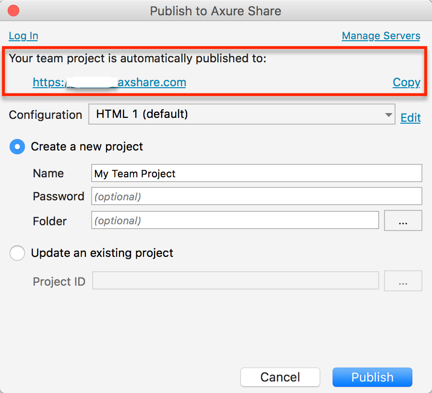Click the automatically published message text
Screen dimensions: 432x393
[137, 58]
